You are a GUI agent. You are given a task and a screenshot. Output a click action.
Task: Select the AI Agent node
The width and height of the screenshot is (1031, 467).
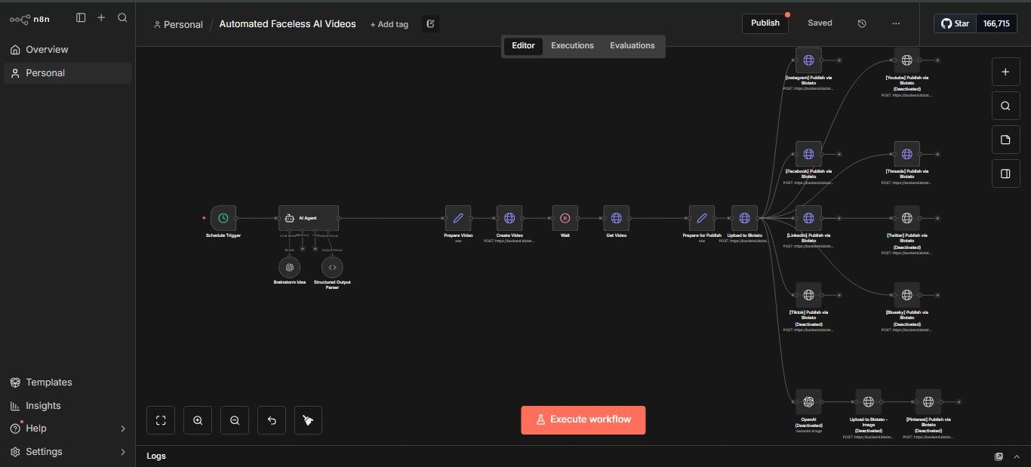tap(308, 218)
